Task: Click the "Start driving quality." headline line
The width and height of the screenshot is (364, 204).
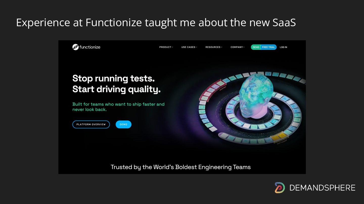Action: click(x=117, y=89)
